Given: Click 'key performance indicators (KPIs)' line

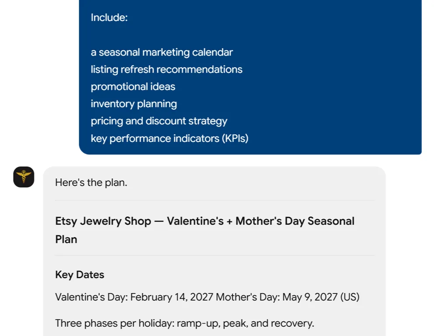Looking at the screenshot, I should point(169,138).
